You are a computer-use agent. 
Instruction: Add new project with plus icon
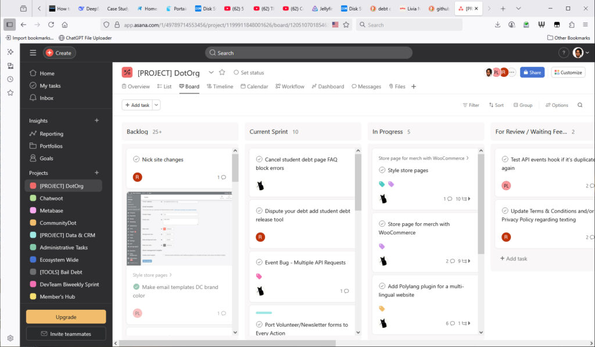(x=97, y=173)
